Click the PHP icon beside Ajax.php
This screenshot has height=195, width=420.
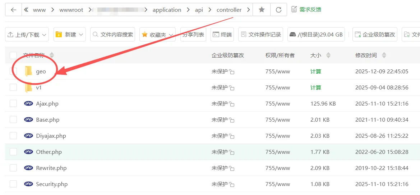coord(28,103)
